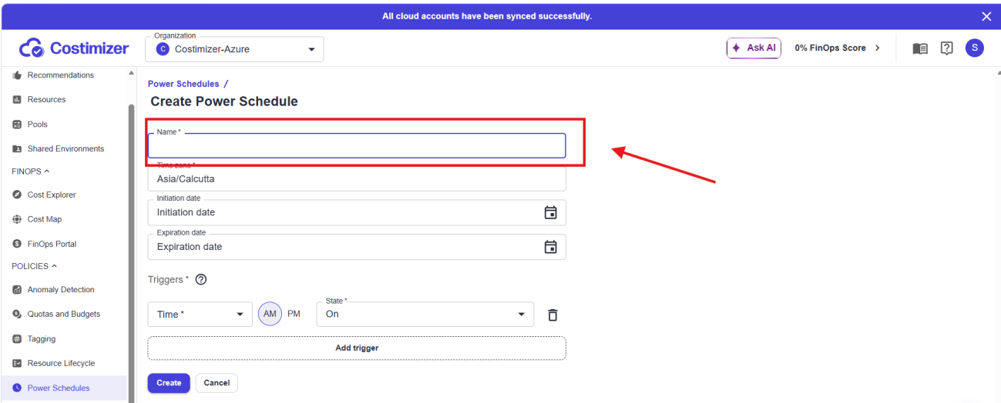Open FinOps Portal in sidebar
This screenshot has height=403, width=1001.
point(52,245)
